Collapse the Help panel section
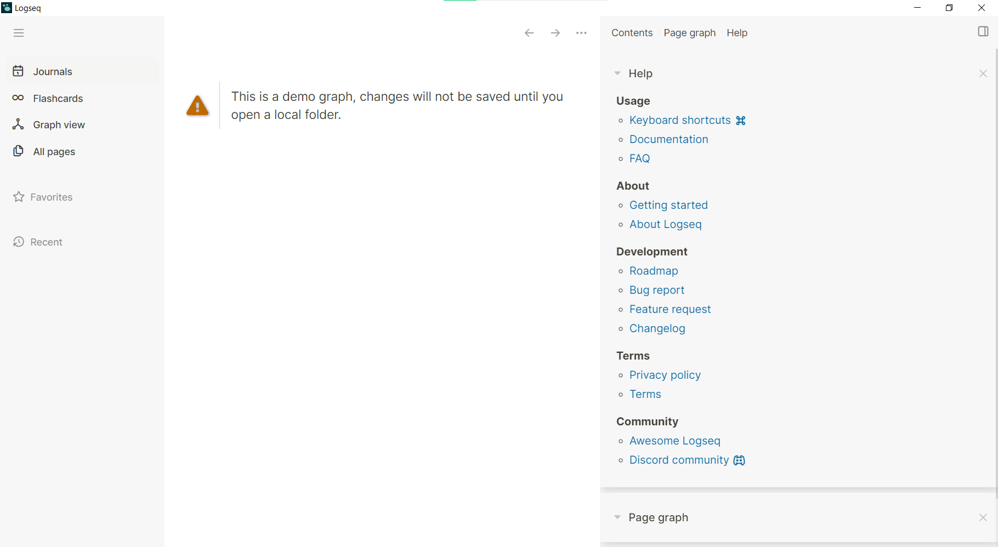The image size is (998, 547). pyautogui.click(x=617, y=73)
